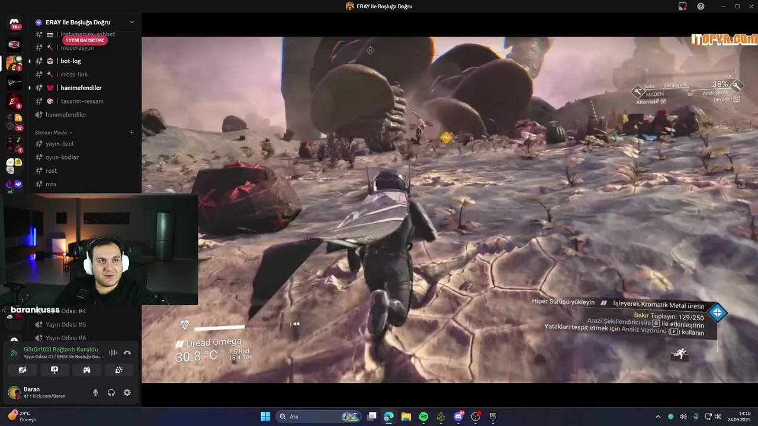
Task: Open the Windows Start menu
Action: click(265, 417)
